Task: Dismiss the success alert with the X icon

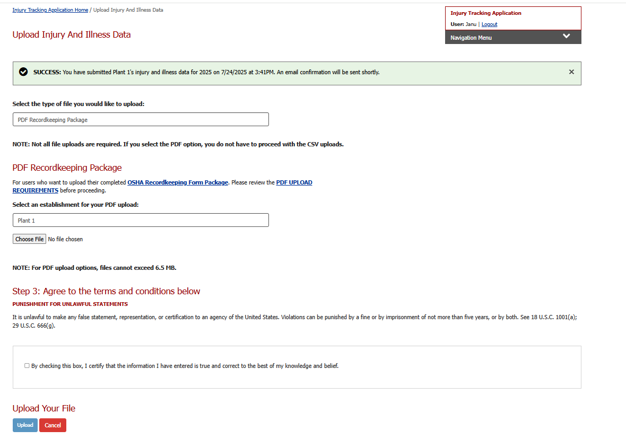Action: coord(571,72)
